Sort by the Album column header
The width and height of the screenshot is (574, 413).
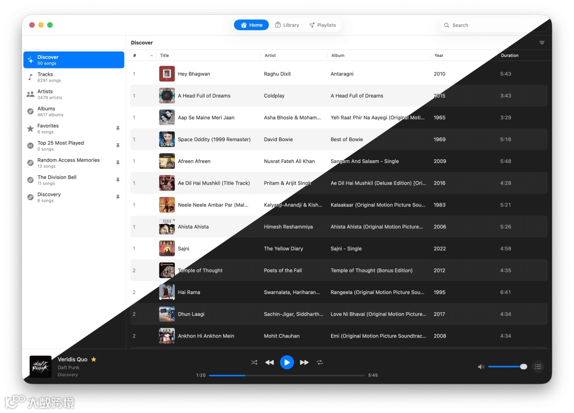[x=338, y=56]
